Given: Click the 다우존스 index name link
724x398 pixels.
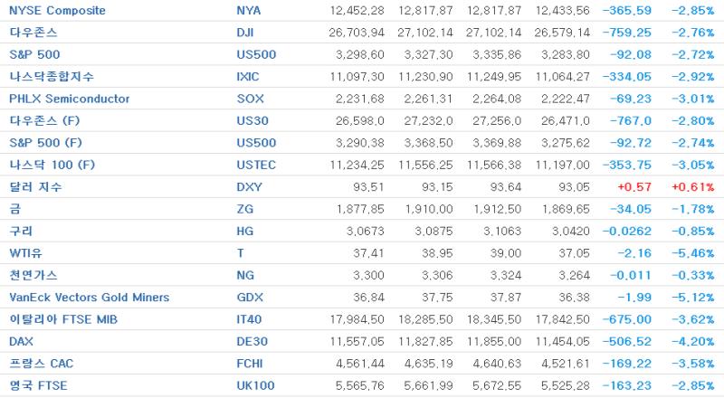Looking at the screenshot, I should click(x=33, y=33).
